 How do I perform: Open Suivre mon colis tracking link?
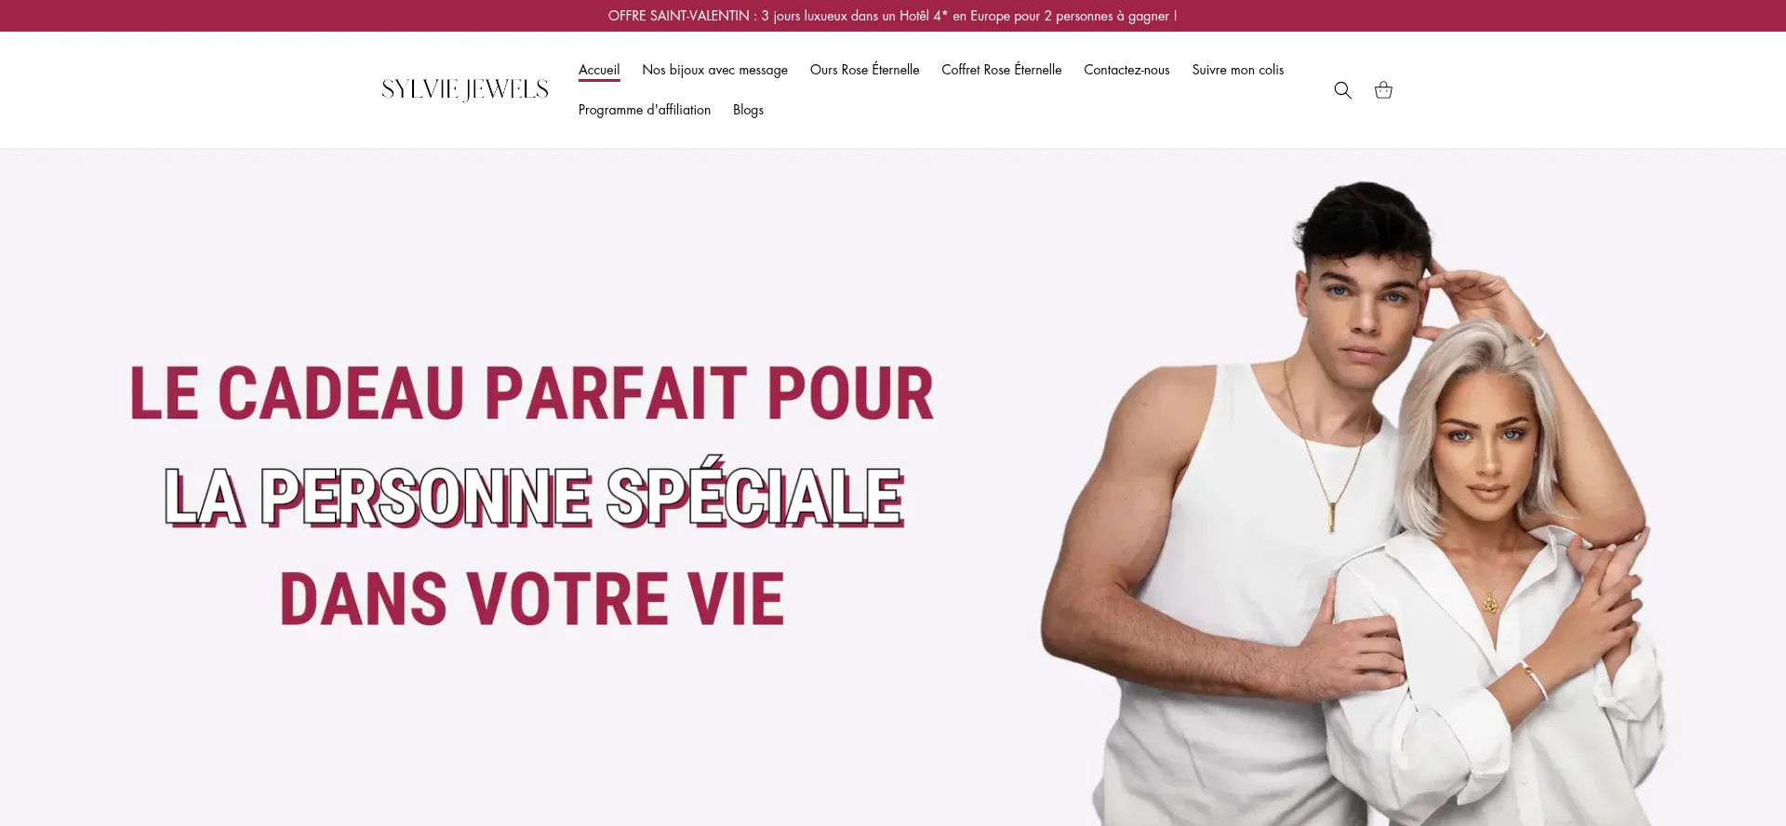(1237, 70)
